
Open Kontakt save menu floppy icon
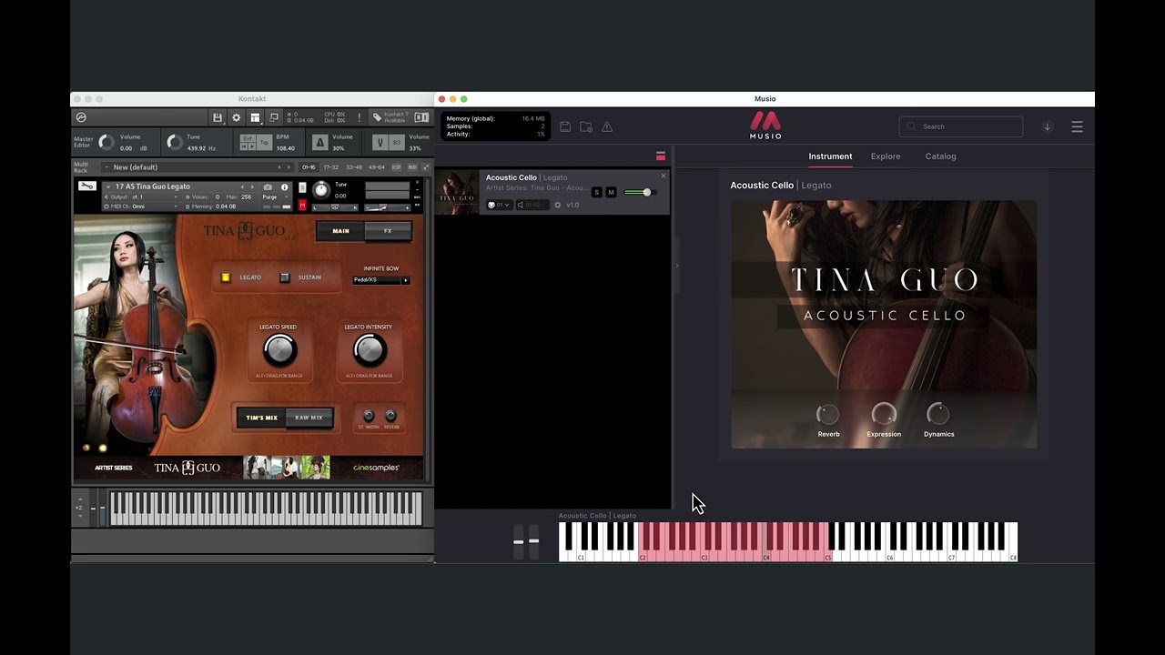tap(218, 117)
